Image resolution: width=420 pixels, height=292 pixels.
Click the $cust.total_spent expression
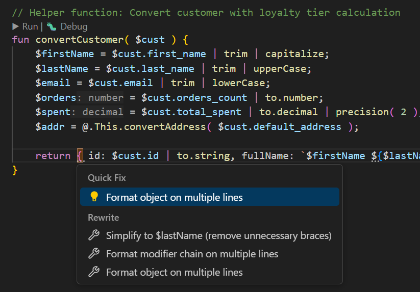point(191,112)
